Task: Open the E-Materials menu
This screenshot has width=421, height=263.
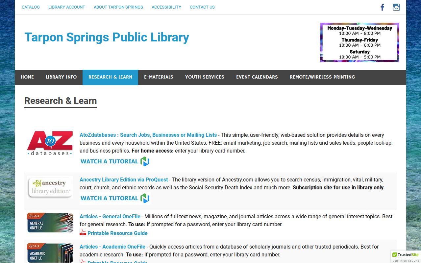Action: point(159,77)
